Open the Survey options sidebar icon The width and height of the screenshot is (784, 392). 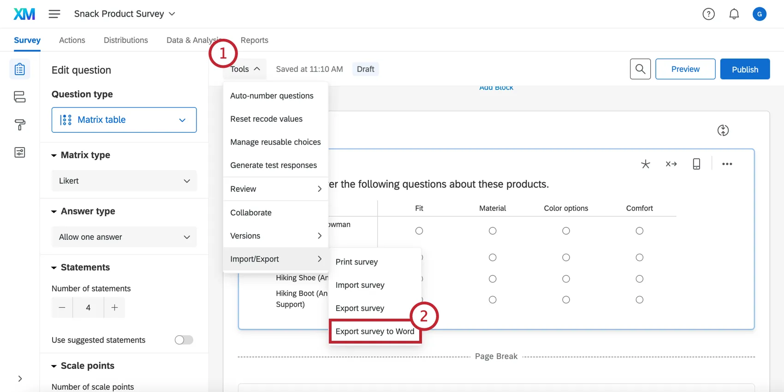(20, 153)
